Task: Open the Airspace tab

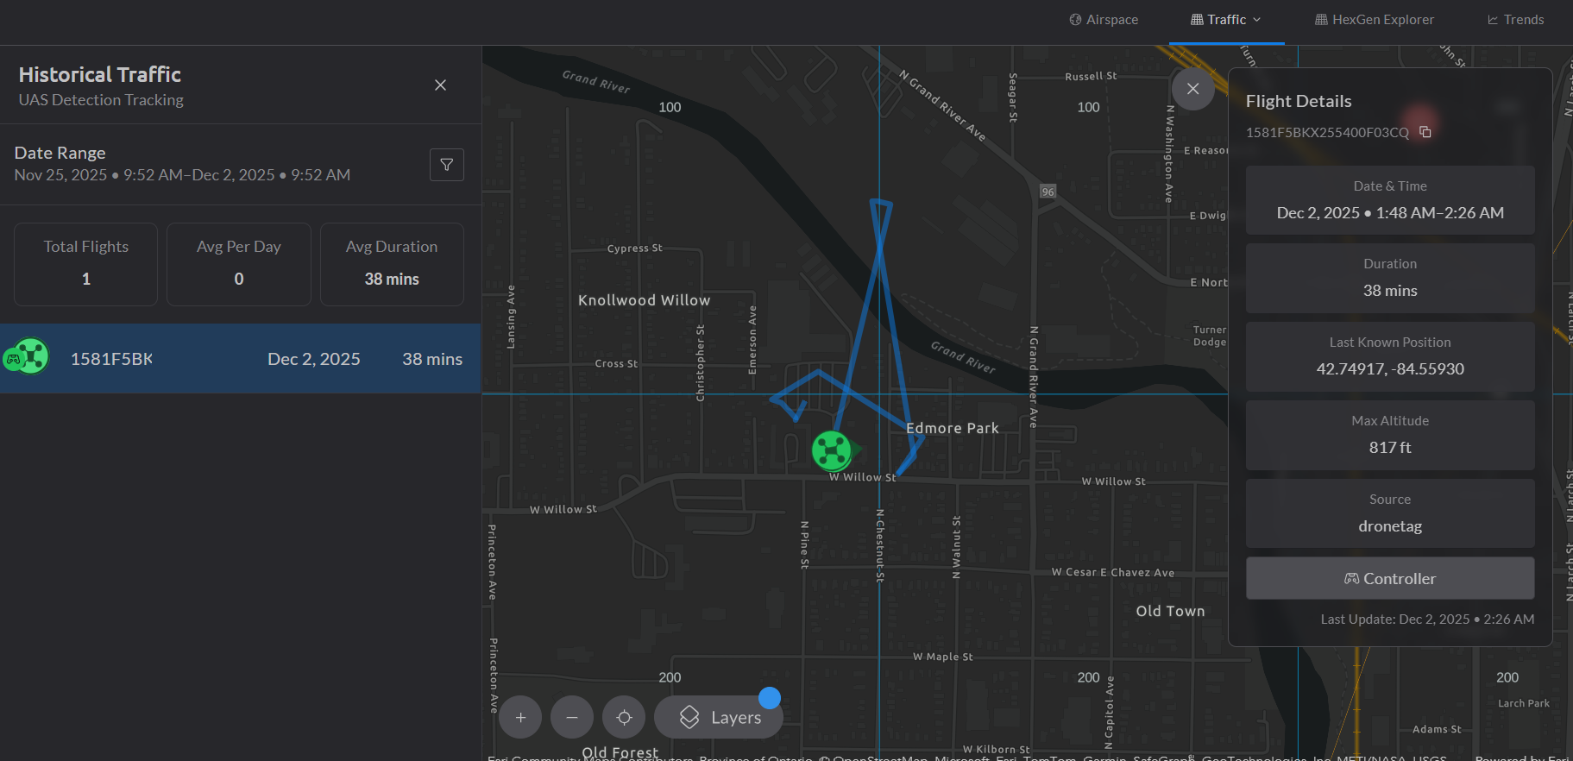Action: pyautogui.click(x=1104, y=20)
